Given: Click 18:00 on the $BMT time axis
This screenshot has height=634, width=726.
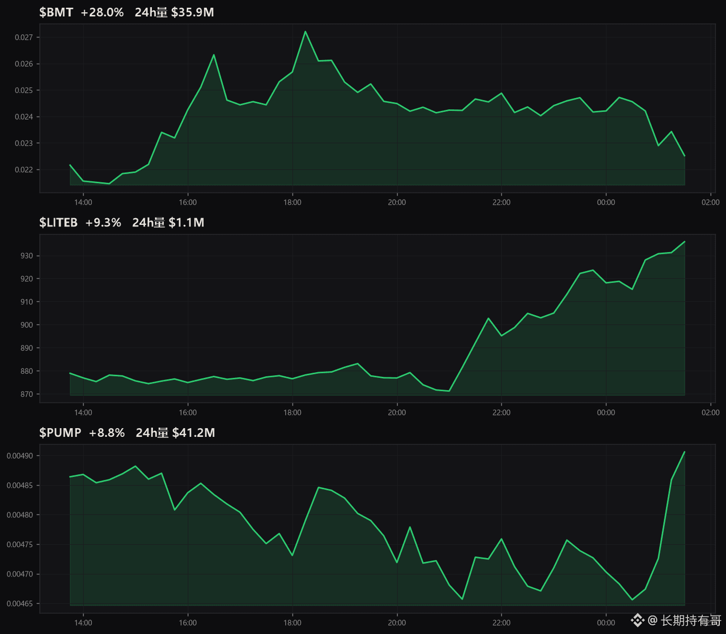Looking at the screenshot, I should click(292, 202).
